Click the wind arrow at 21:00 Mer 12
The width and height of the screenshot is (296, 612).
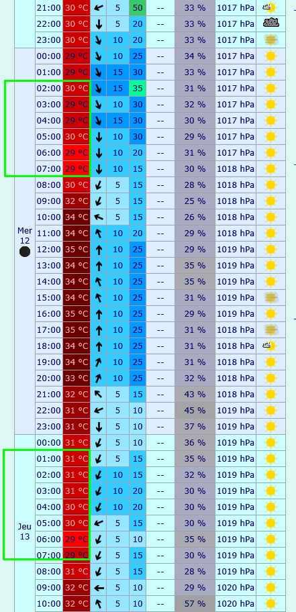point(99,394)
